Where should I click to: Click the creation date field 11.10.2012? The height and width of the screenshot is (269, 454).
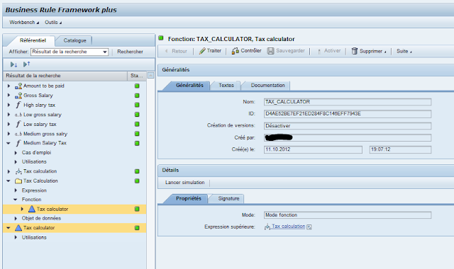(x=313, y=149)
